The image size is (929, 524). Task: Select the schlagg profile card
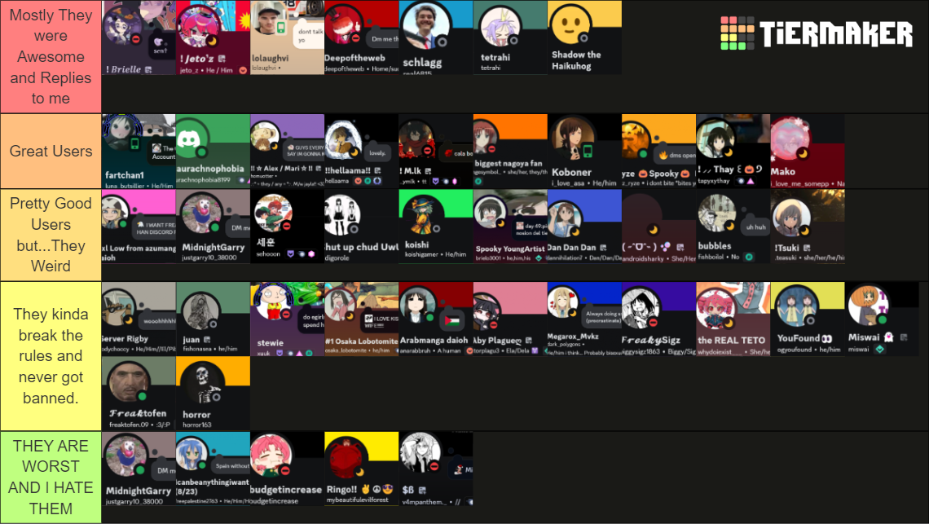[x=436, y=37]
